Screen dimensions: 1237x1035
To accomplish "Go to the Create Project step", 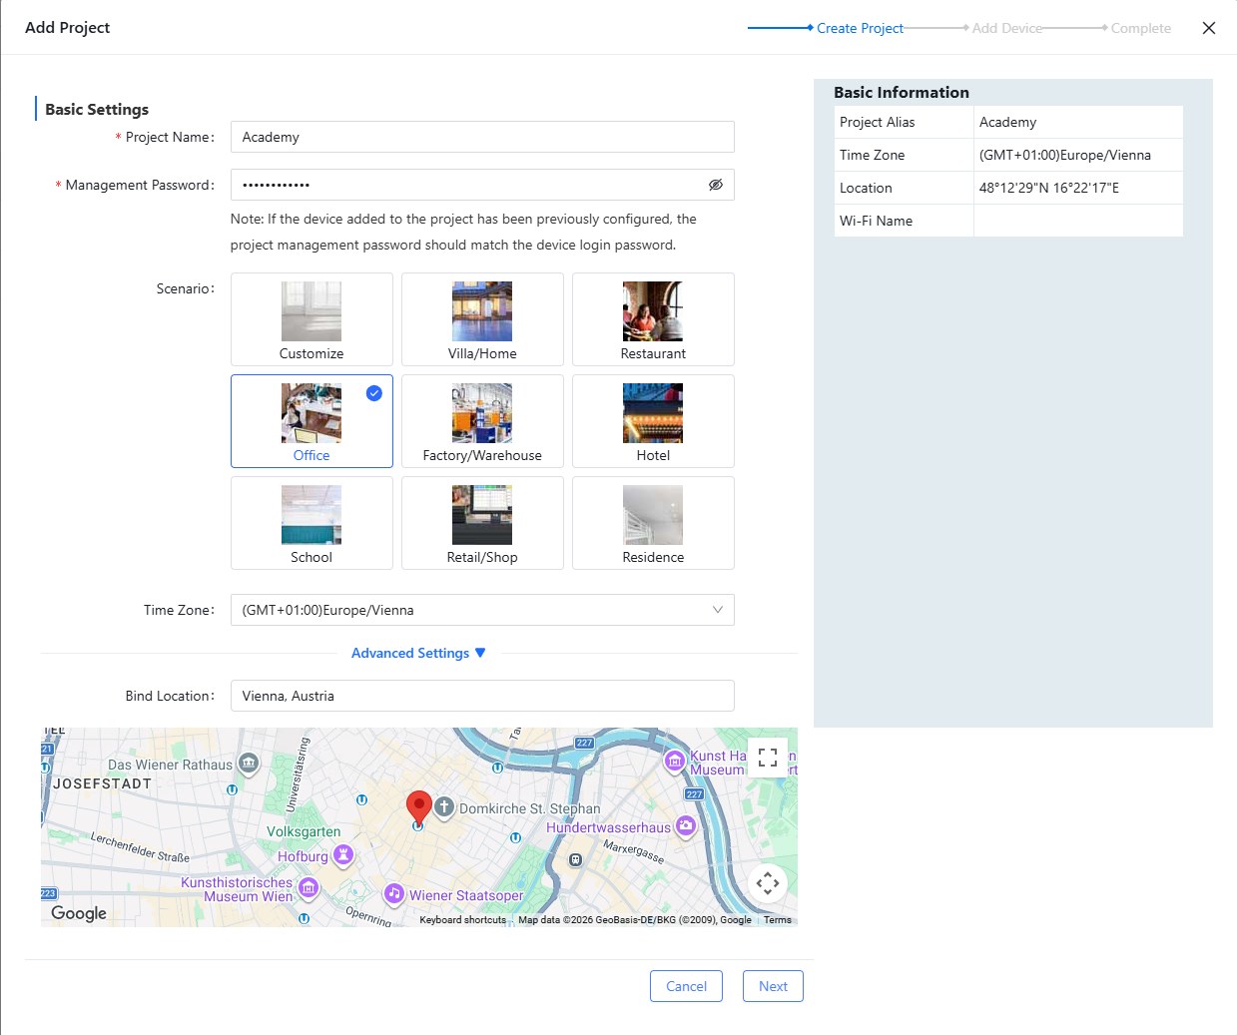I will pos(860,28).
